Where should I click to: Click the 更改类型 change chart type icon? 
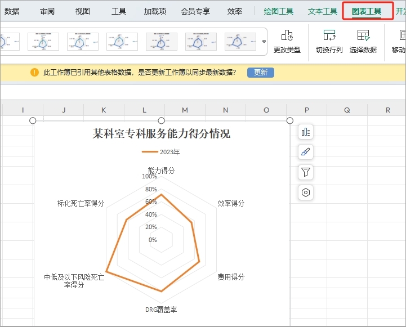tap(287, 36)
